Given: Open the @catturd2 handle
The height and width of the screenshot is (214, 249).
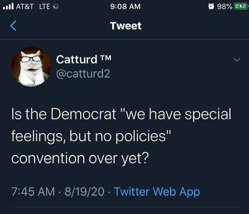Looking at the screenshot, I should (83, 73).
